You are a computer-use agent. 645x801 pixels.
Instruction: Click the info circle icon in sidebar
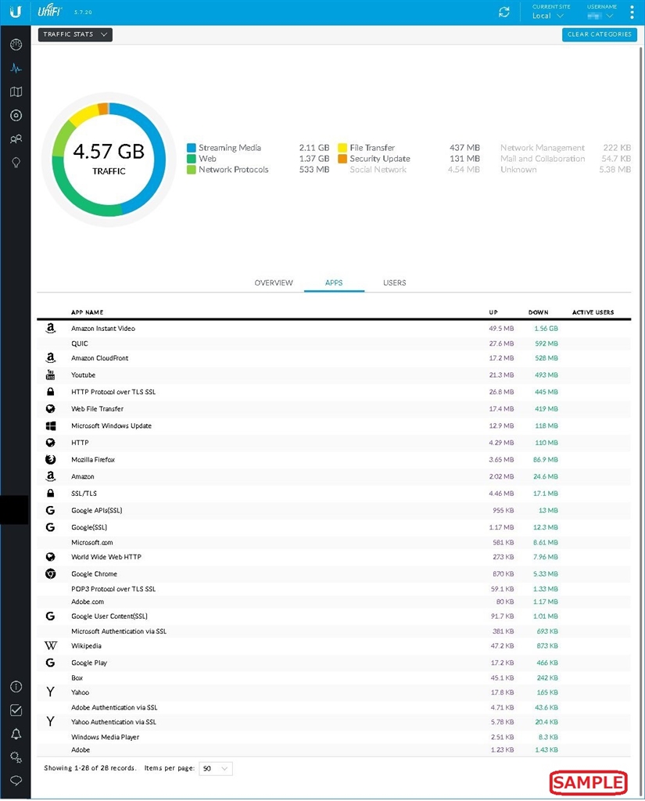[16, 687]
